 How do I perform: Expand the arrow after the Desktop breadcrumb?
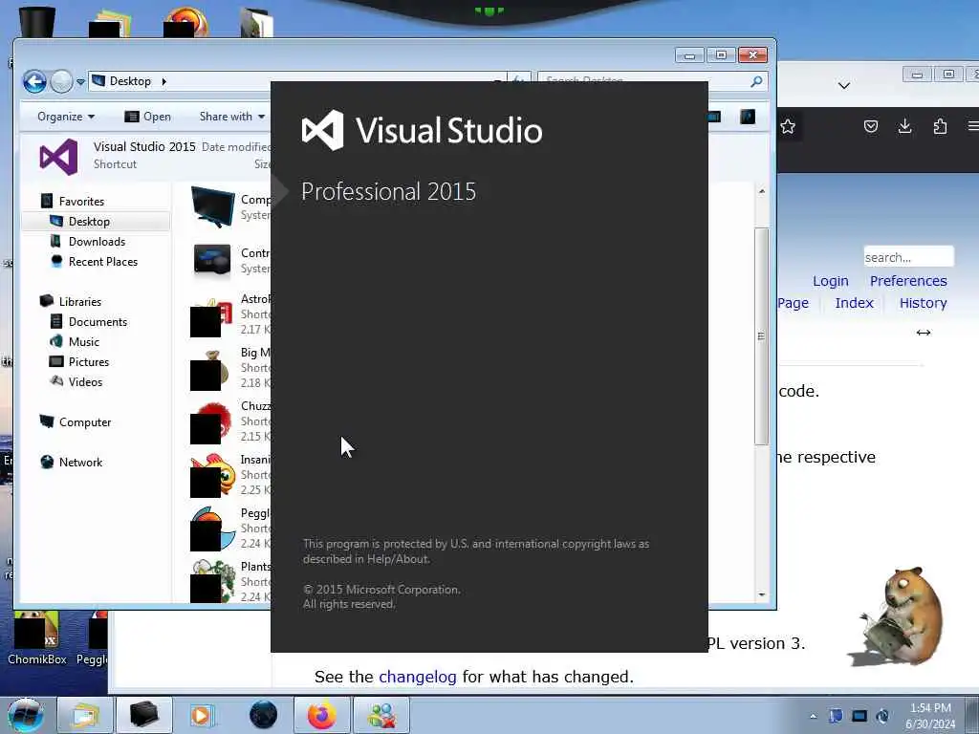point(164,81)
